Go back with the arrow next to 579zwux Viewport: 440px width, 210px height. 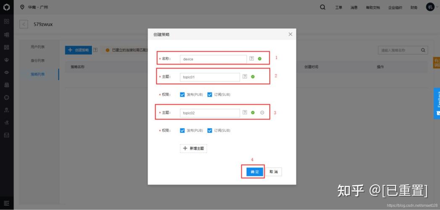[24, 24]
